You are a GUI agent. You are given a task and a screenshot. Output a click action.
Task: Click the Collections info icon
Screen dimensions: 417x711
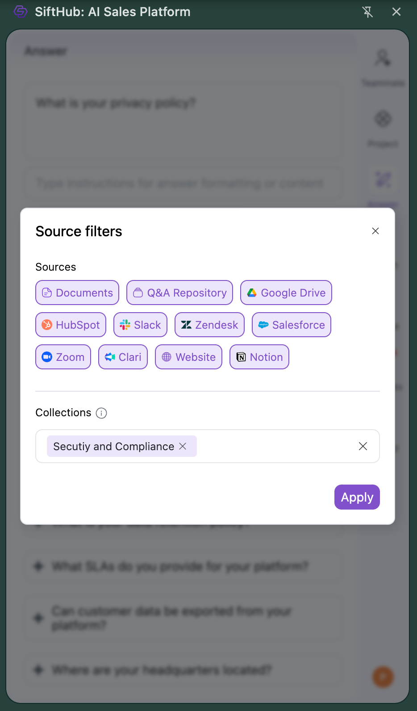(101, 413)
